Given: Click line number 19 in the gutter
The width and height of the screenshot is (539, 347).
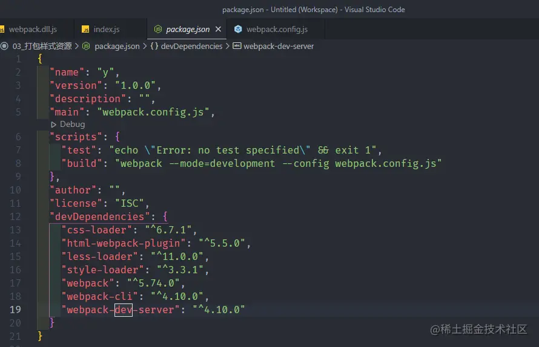Looking at the screenshot, I should point(15,310).
